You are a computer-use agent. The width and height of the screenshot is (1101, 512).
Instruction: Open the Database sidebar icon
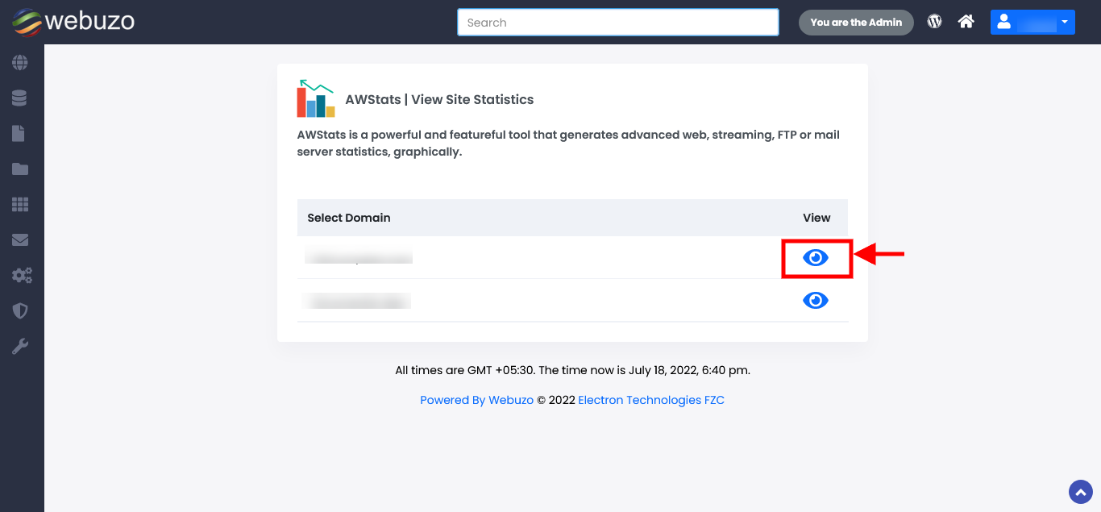pyautogui.click(x=20, y=98)
